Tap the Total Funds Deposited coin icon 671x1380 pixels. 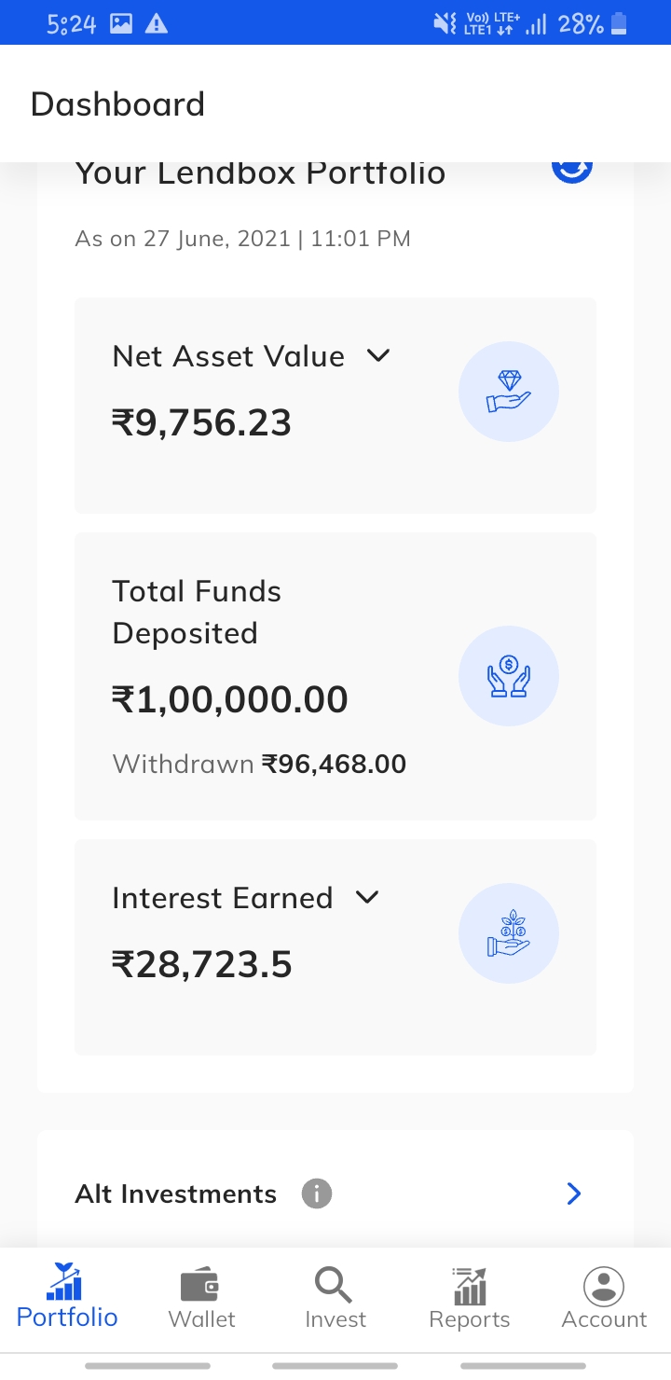coord(509,676)
